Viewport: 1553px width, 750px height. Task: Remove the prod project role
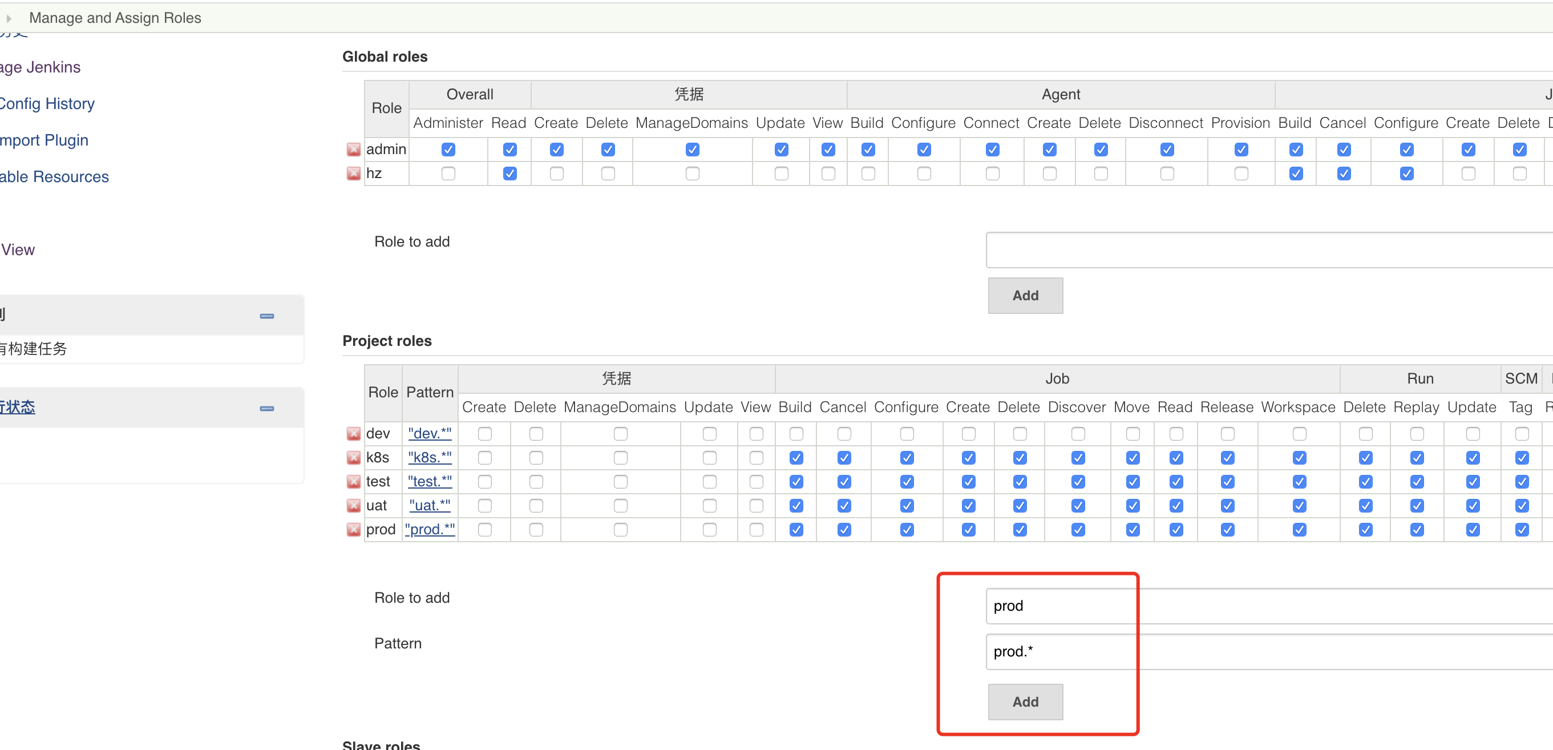tap(353, 530)
